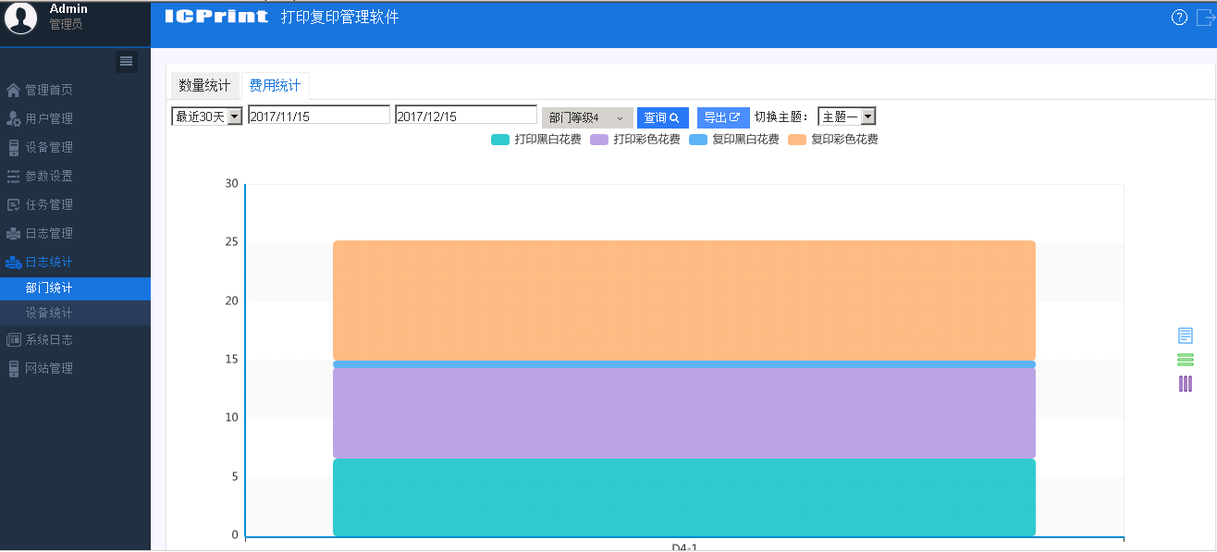Open the 最近30天 date range dropdown
The width and height of the screenshot is (1217, 552).
[x=207, y=117]
